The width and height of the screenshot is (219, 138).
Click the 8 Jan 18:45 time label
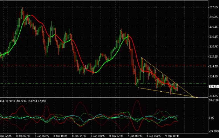(98, 136)
